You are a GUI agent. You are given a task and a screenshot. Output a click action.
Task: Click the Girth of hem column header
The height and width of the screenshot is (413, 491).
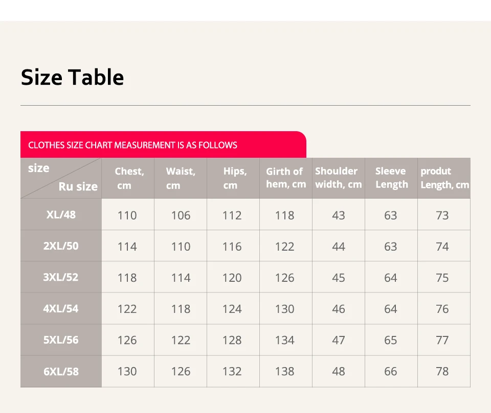[285, 178]
